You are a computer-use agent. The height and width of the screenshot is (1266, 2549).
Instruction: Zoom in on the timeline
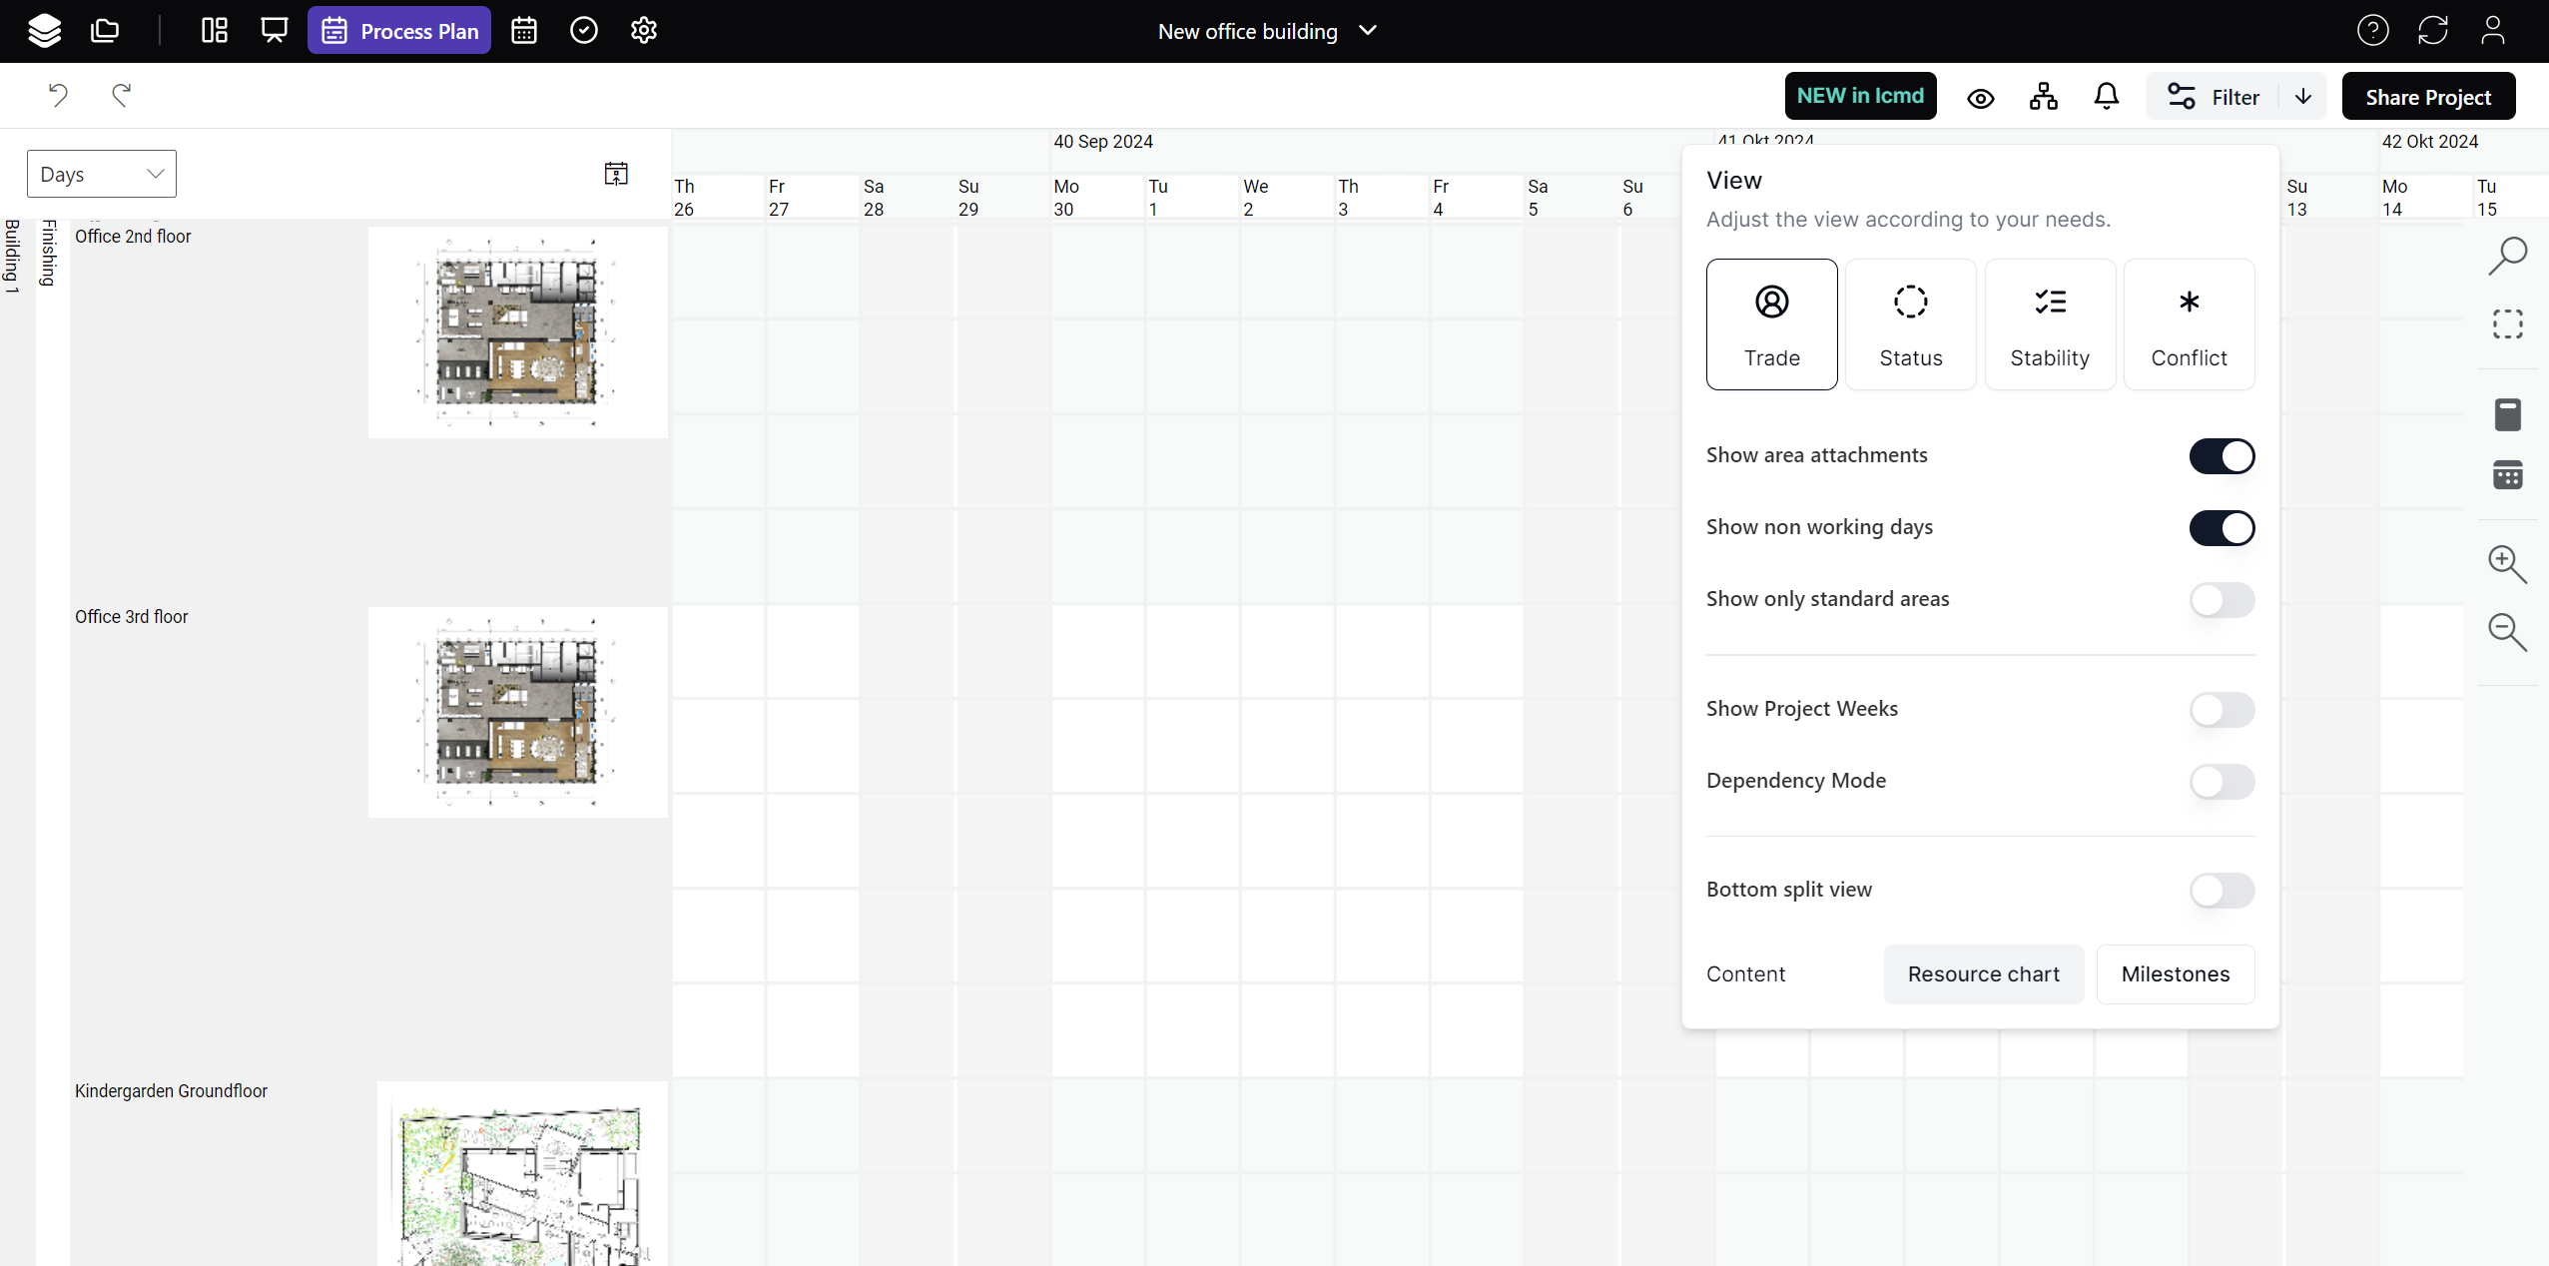tap(2507, 564)
